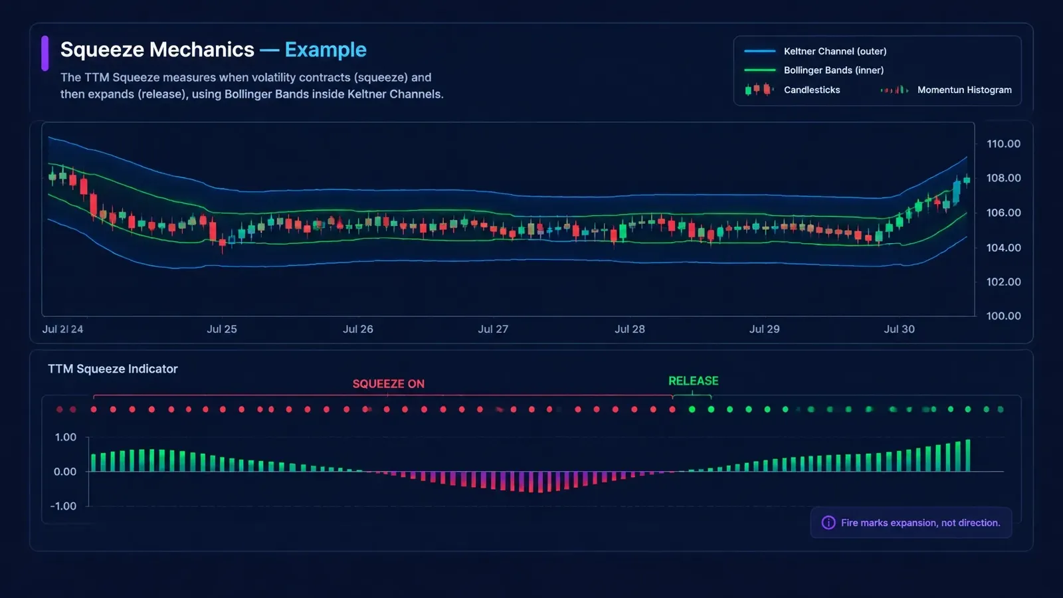Select the blue Keltner Channel legend line
Screen dimensions: 1063x598
tap(760, 51)
